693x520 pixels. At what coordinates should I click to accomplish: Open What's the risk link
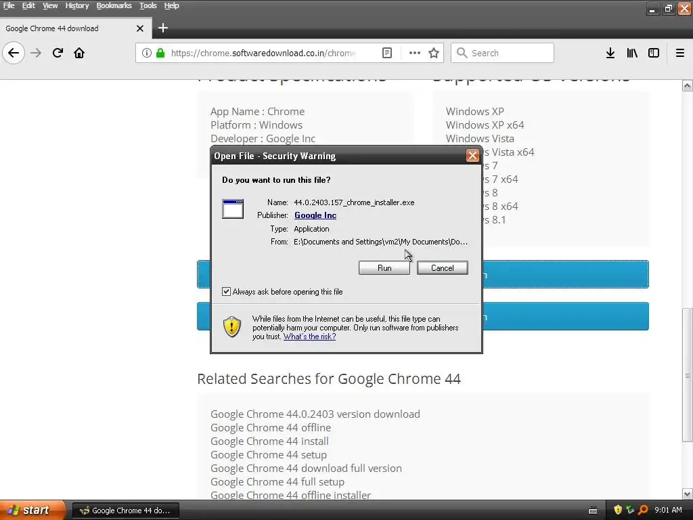(309, 337)
